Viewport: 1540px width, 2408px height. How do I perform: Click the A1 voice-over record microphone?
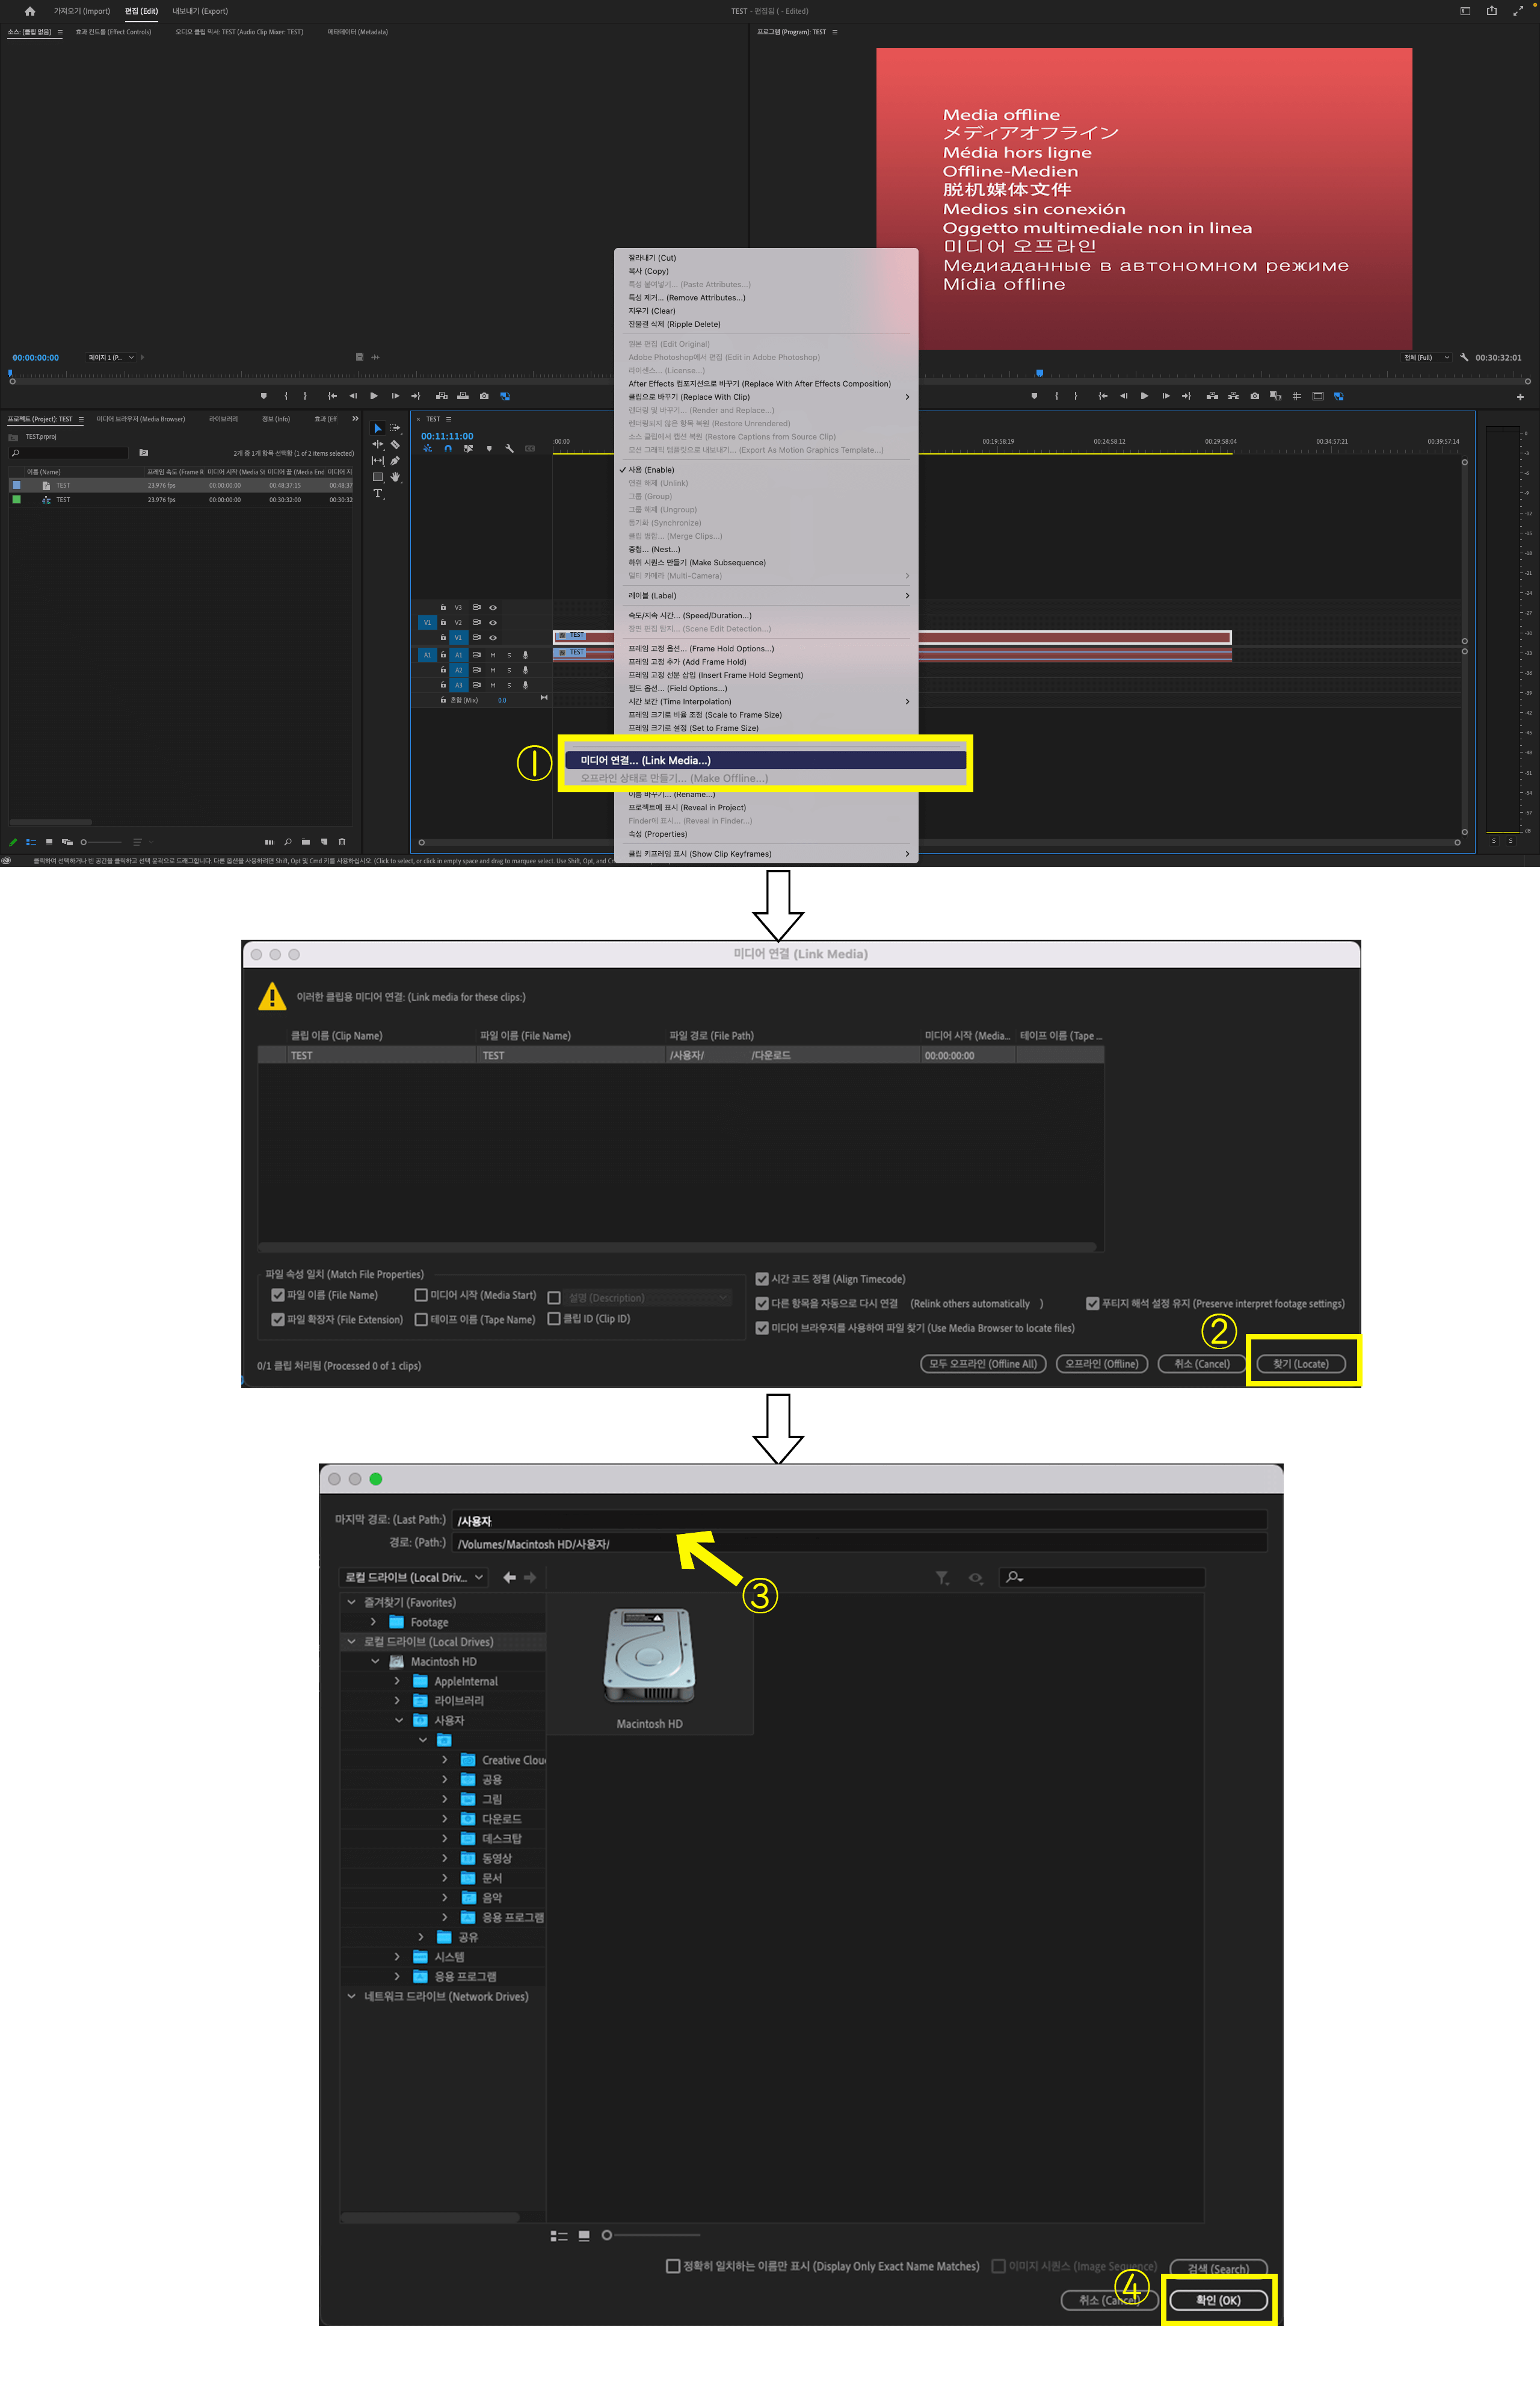point(525,655)
